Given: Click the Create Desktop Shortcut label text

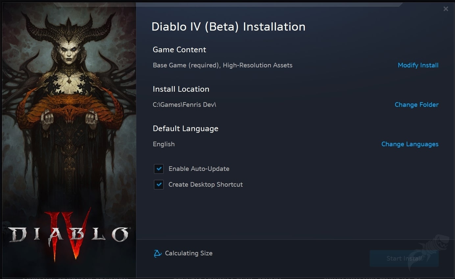Looking at the screenshot, I should (x=205, y=184).
